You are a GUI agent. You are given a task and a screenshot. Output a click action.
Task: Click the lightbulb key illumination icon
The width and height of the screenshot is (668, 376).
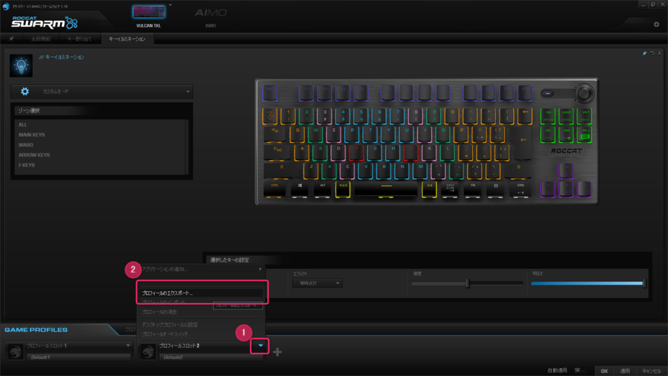click(21, 66)
